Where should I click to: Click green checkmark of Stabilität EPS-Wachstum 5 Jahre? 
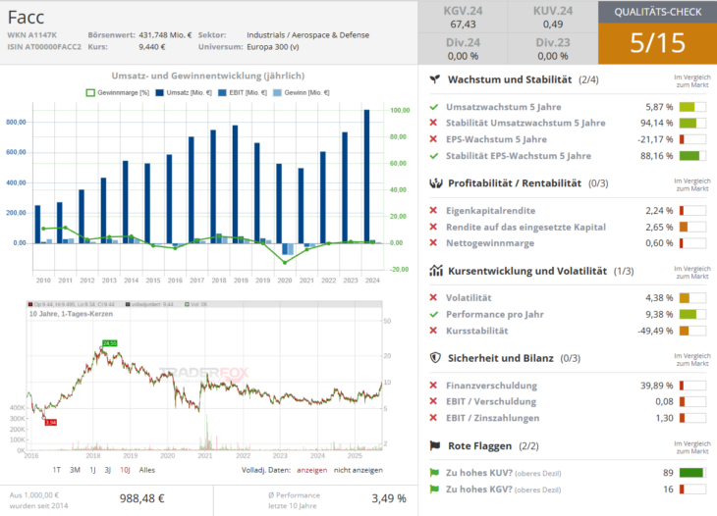pyautogui.click(x=434, y=156)
